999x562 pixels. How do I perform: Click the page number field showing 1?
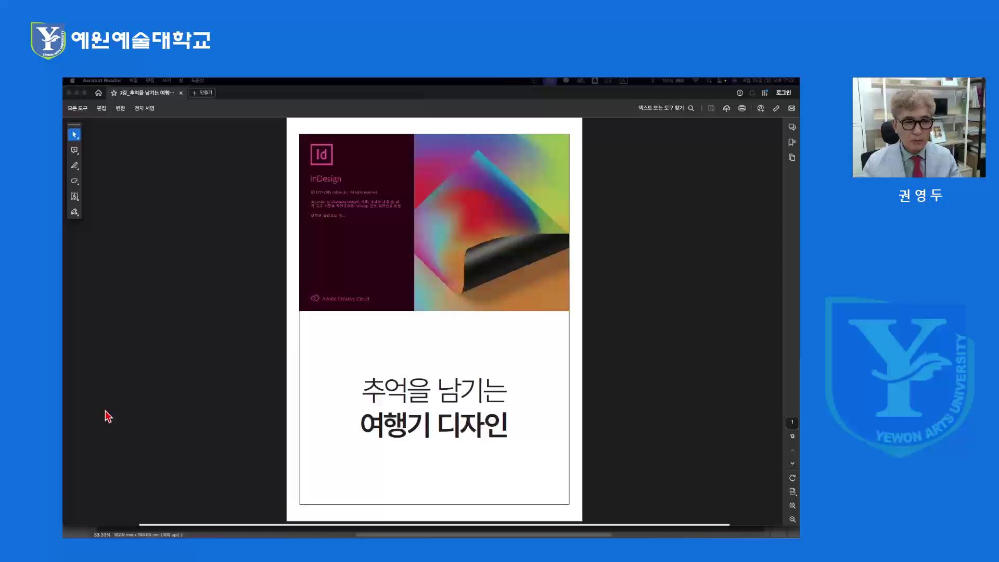(792, 423)
